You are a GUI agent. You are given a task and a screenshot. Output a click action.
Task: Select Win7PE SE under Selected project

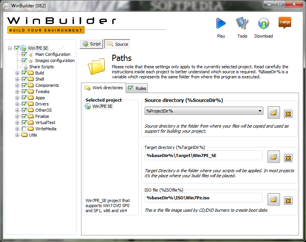click(102, 106)
